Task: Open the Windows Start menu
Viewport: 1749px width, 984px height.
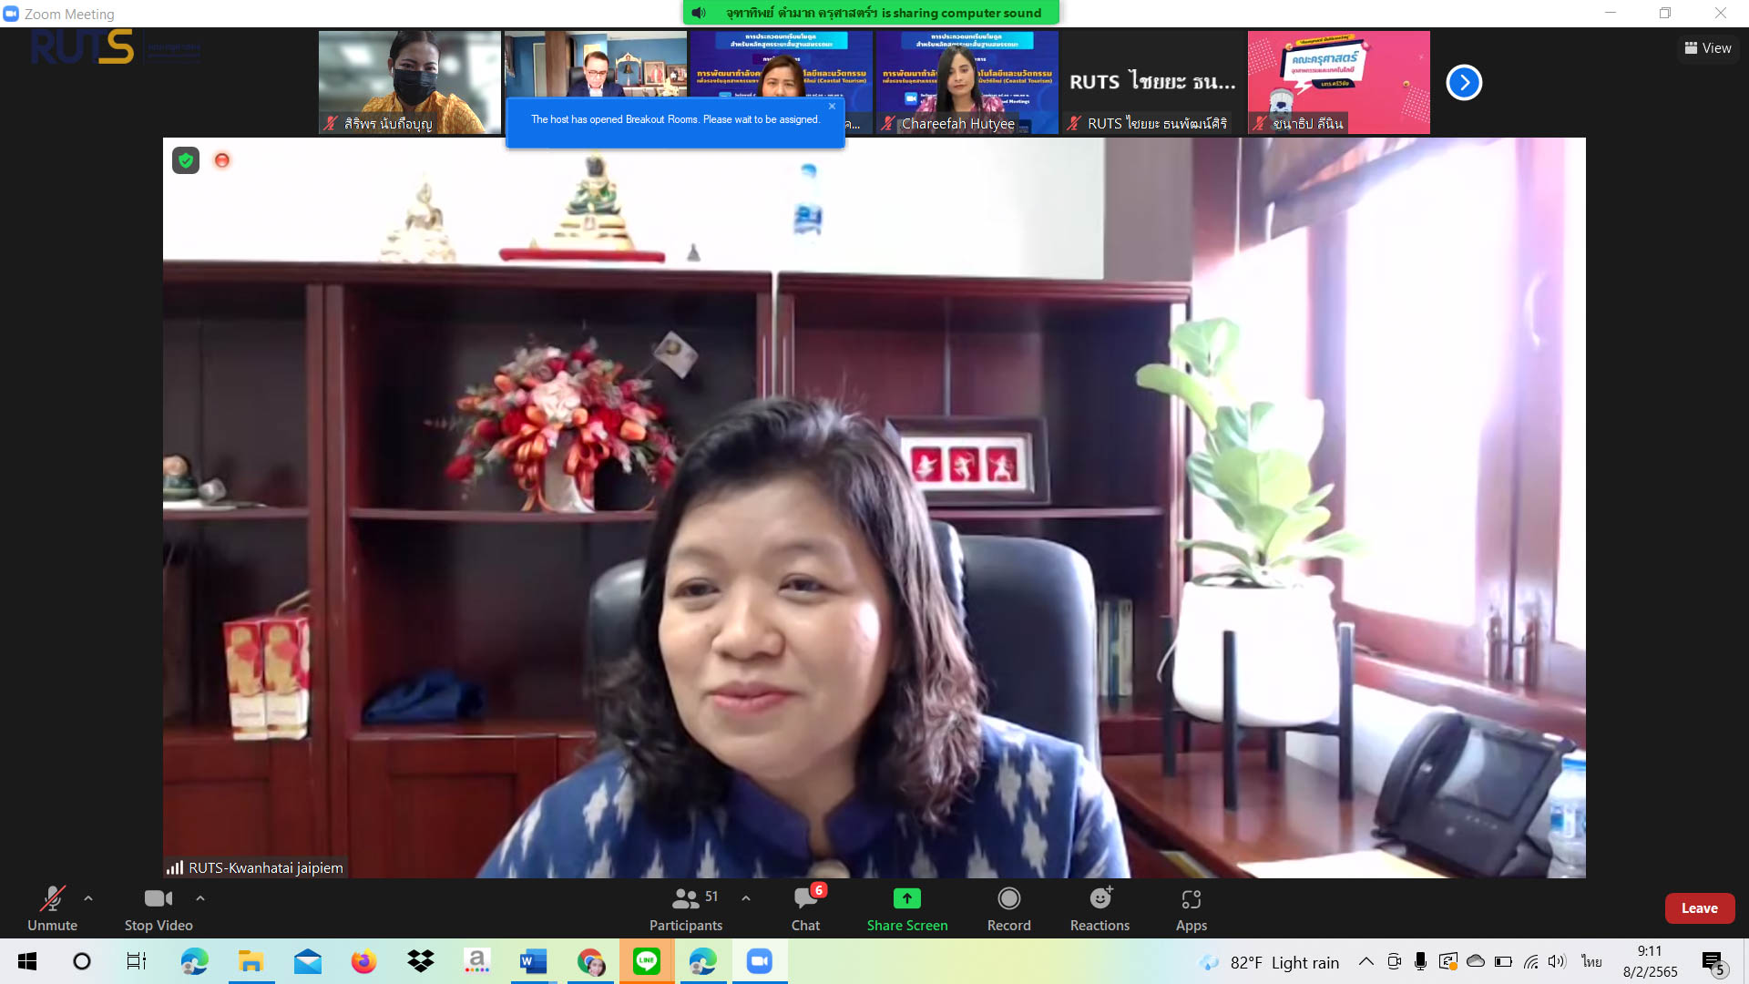Action: pos(27,961)
